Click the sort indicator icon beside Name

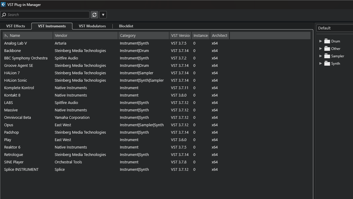coord(6,36)
